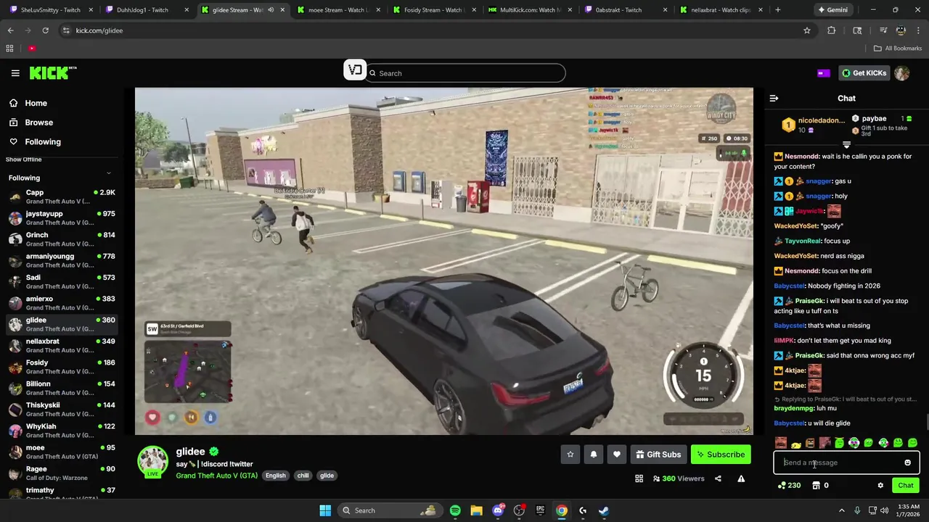Switch to SheLuvSmittyy Twitch tab
929x522 pixels.
pyautogui.click(x=50, y=10)
